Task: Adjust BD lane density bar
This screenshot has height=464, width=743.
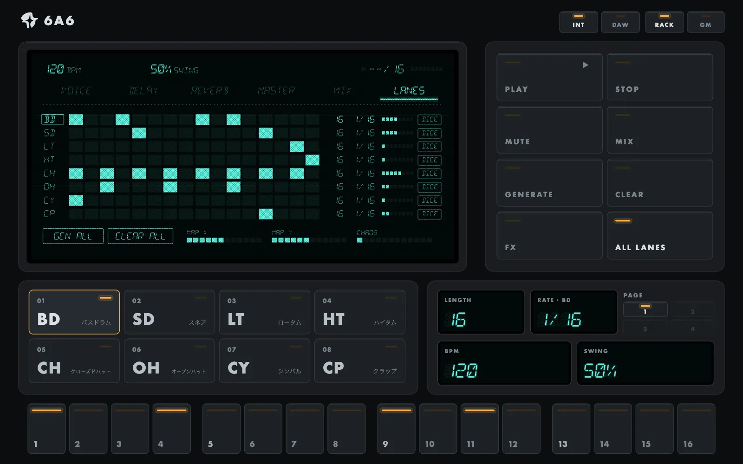Action: click(398, 120)
